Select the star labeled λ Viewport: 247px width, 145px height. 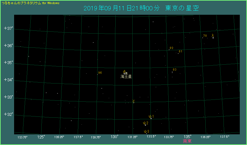coord(213,38)
